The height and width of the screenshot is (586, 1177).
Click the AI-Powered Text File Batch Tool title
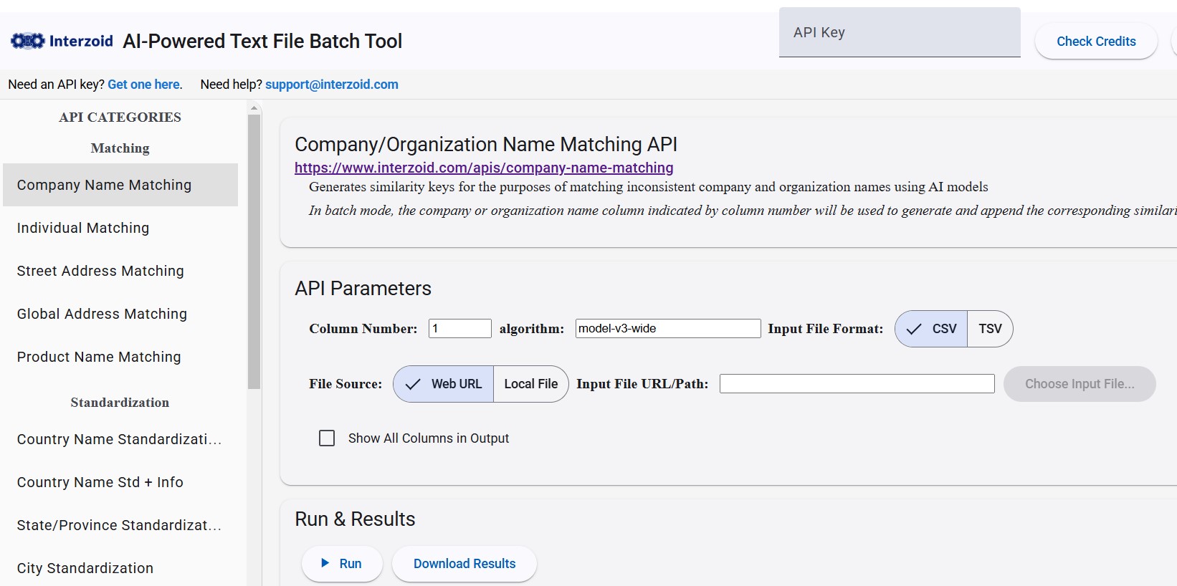pos(262,42)
